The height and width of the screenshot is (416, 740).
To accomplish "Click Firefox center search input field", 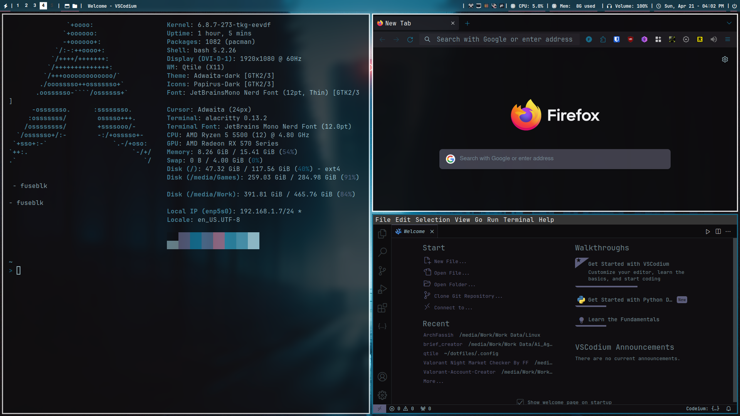I will coord(555,159).
